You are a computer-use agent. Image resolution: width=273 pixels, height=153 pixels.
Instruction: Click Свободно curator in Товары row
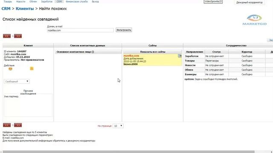[x=247, y=61]
